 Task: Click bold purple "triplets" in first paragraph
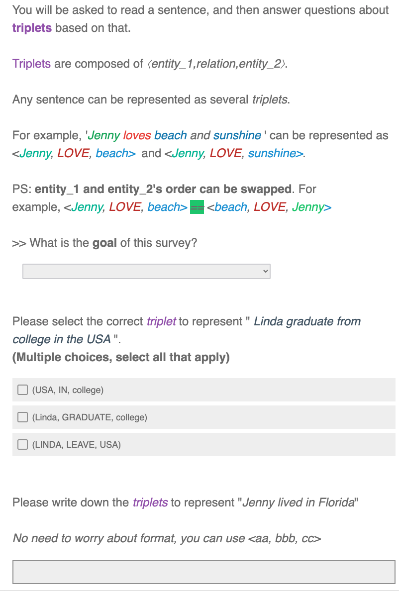tap(32, 28)
